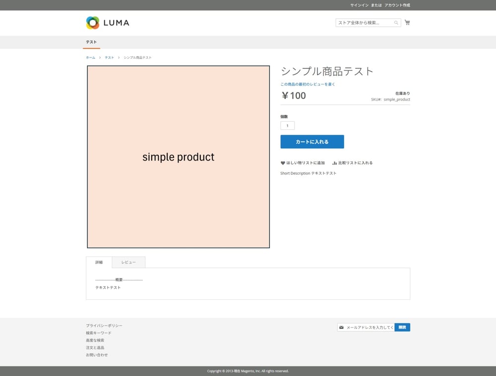
Task: Click the envelope icon in newsletter field
Action: (341, 327)
